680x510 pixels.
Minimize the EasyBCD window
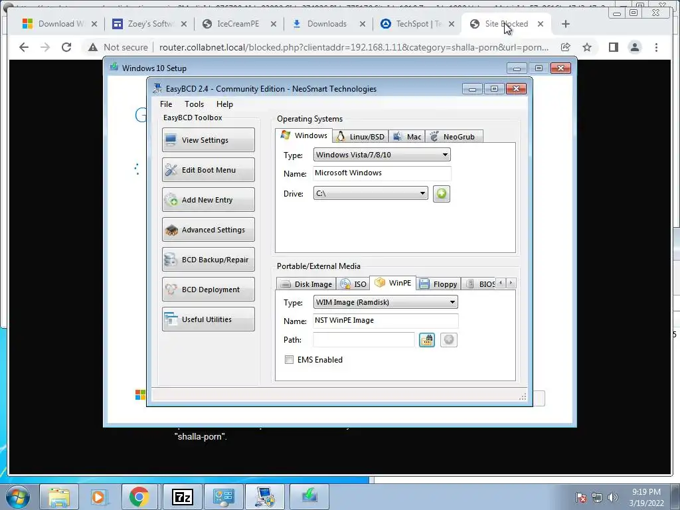click(x=472, y=88)
